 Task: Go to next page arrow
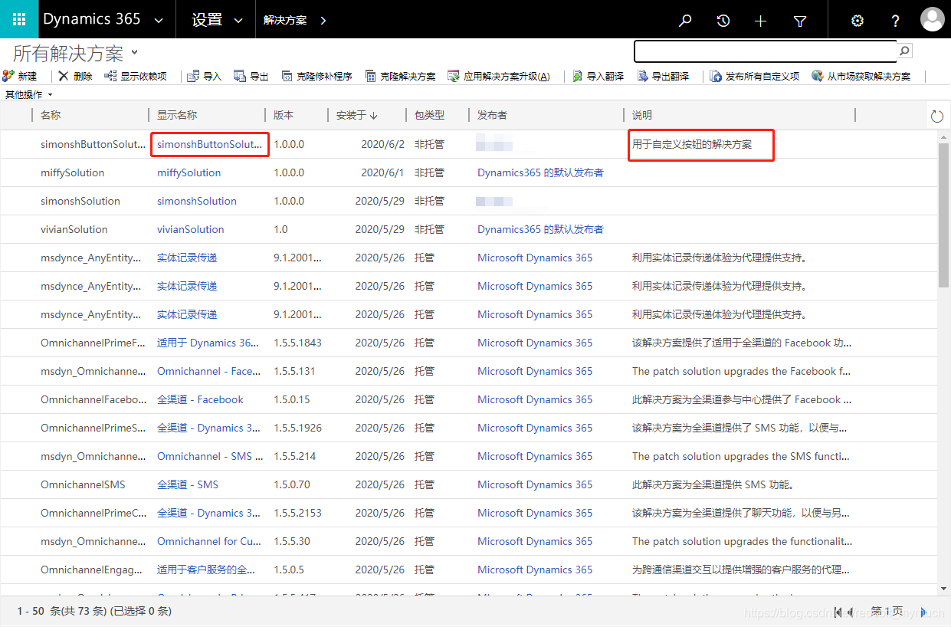[923, 611]
